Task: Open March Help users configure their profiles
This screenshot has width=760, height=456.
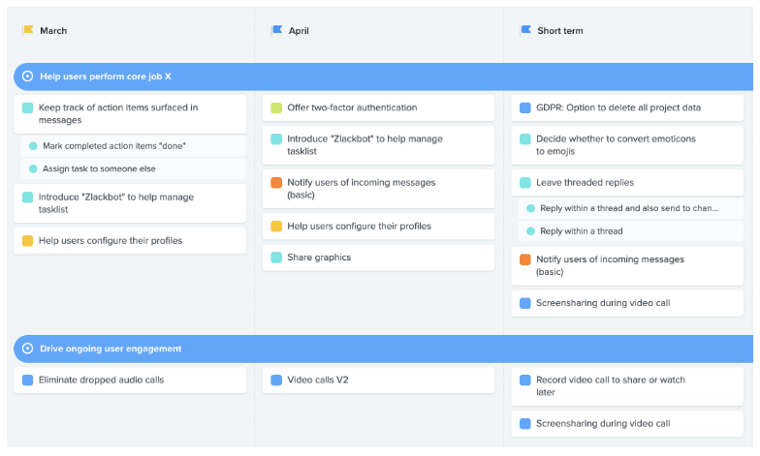Action: point(130,240)
